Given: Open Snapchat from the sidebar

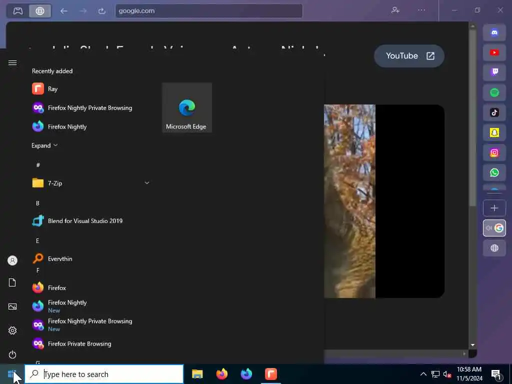Looking at the screenshot, I should coord(494,132).
